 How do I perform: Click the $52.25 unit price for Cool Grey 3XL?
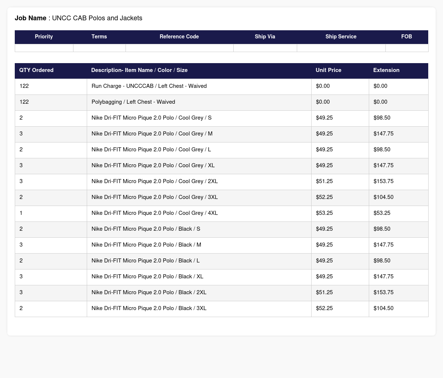(324, 197)
